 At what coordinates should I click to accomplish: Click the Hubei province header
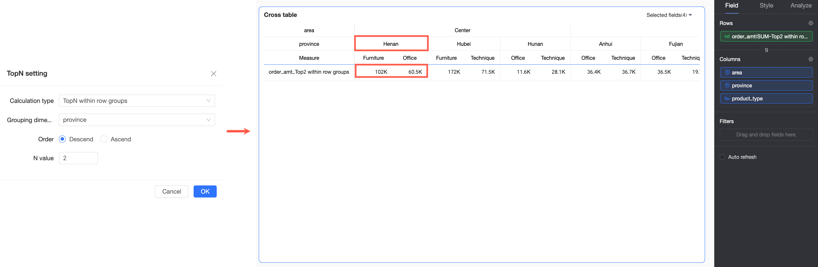click(464, 44)
